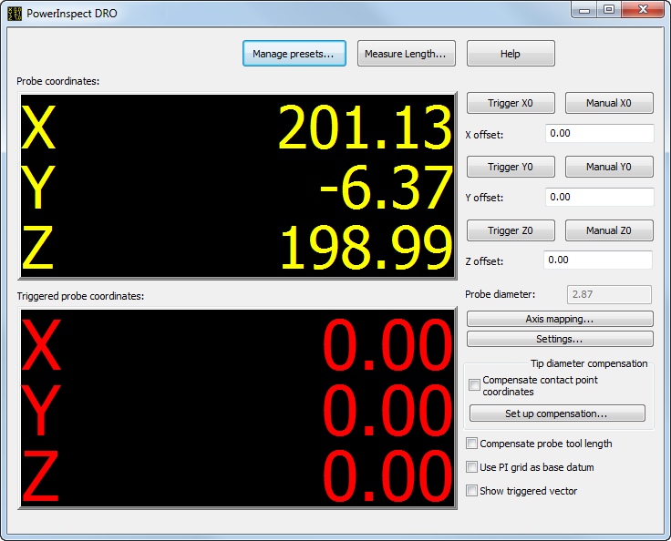
Task: Click Trigger Y0 button
Action: coord(511,167)
